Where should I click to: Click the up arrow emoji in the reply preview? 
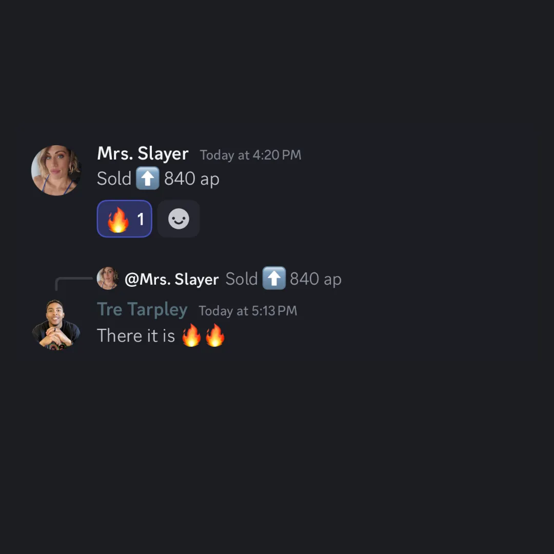tap(274, 278)
